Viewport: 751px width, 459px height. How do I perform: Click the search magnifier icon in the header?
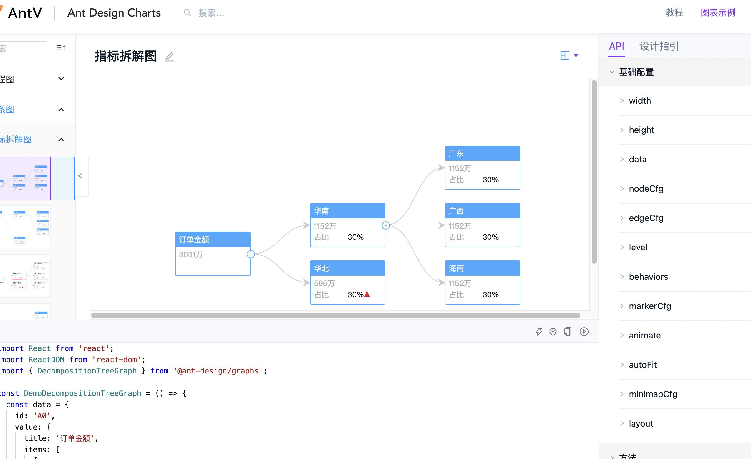pos(187,13)
